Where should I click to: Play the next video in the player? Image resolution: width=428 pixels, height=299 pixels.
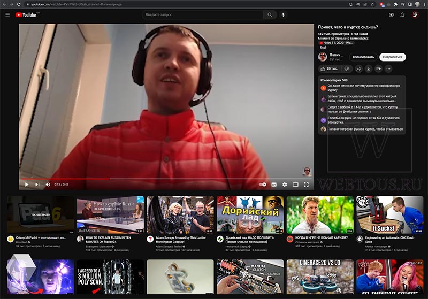37,185
